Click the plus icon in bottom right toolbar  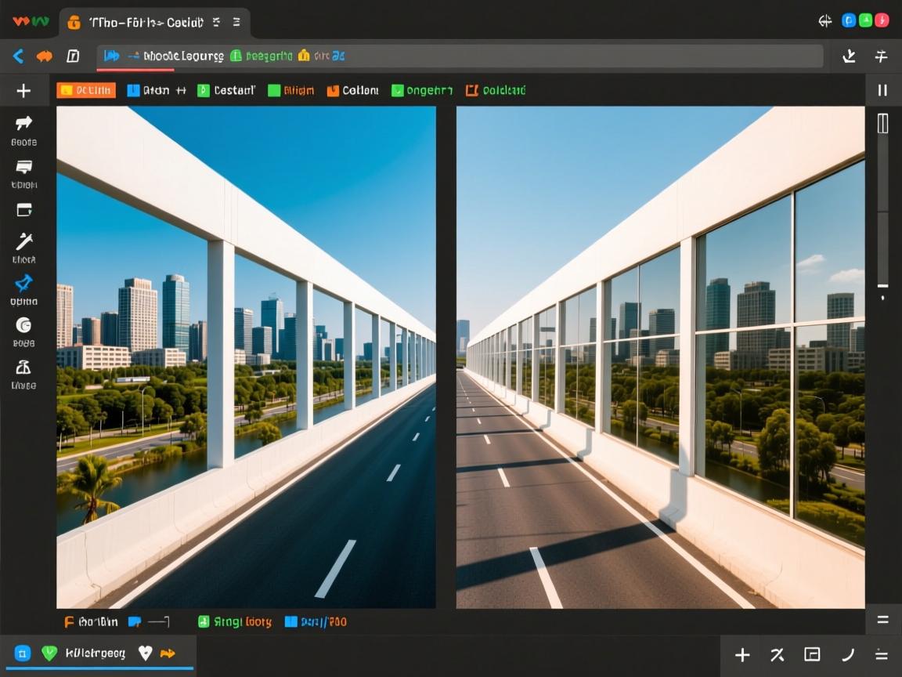point(742,655)
